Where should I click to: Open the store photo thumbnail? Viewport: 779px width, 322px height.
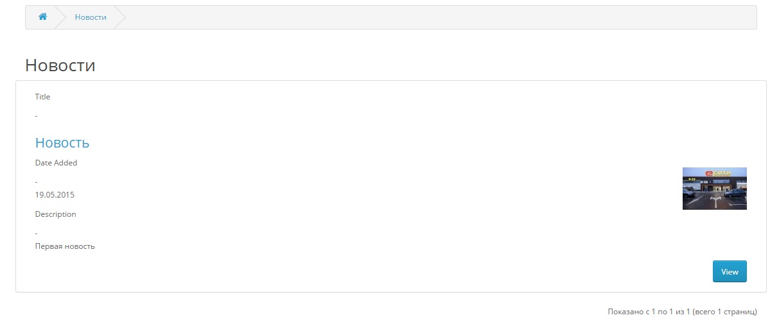[x=714, y=189]
